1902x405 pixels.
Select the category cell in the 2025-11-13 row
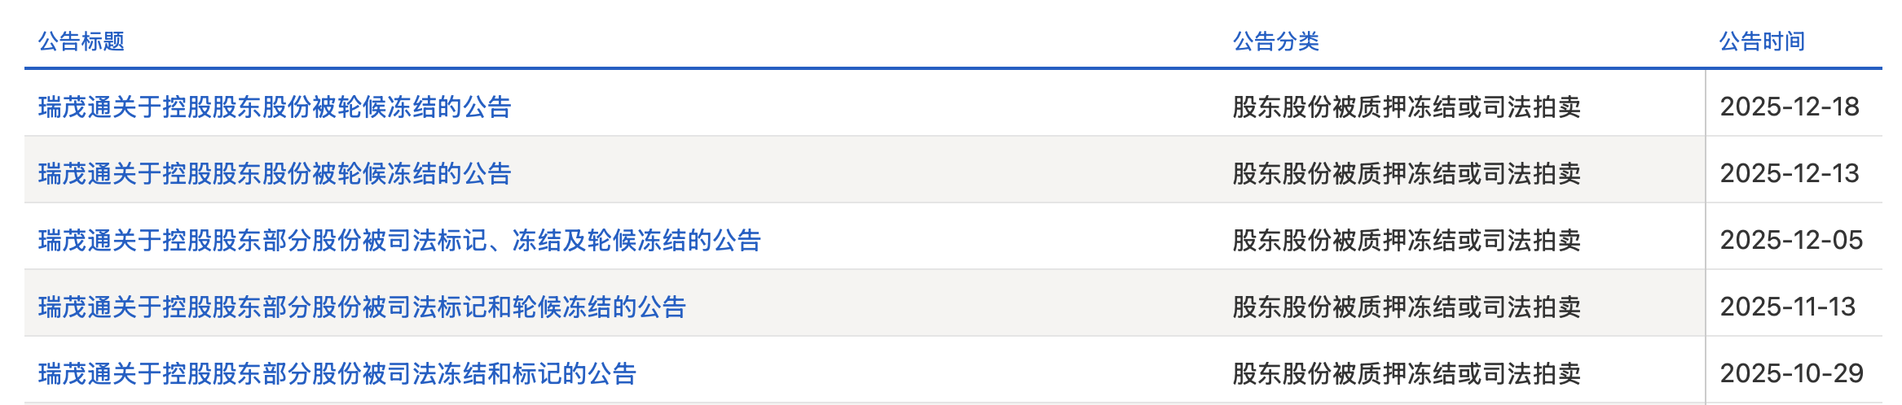1407,307
